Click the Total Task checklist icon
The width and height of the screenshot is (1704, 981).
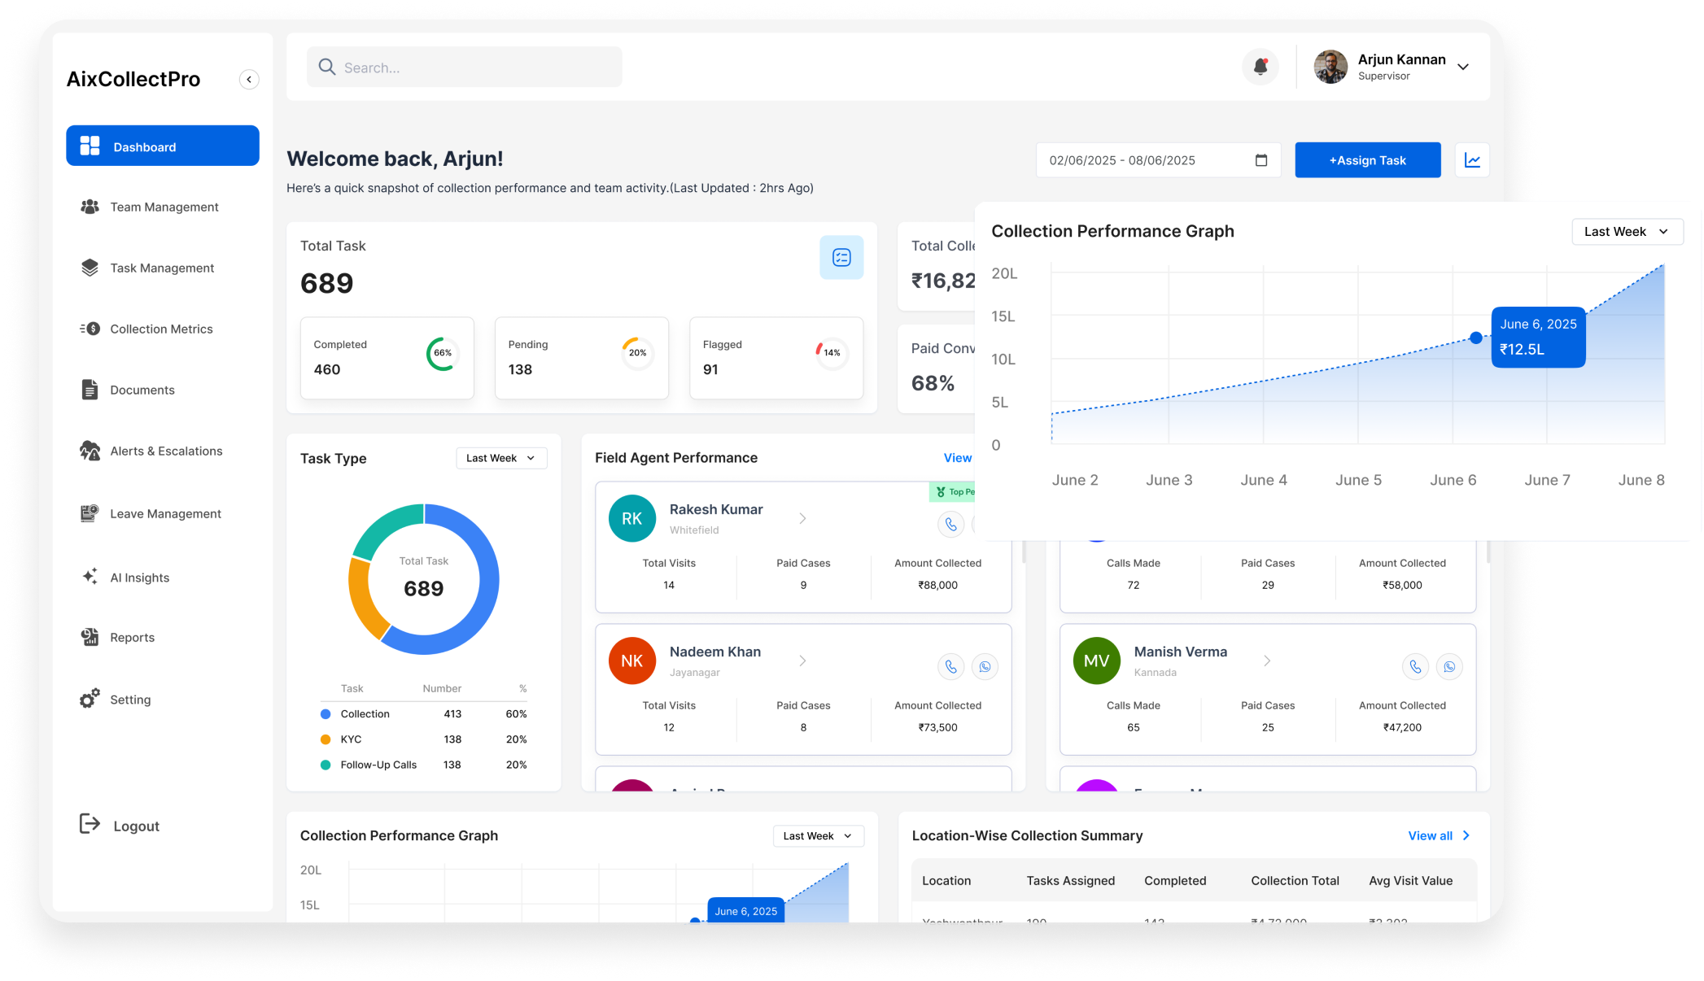click(841, 258)
